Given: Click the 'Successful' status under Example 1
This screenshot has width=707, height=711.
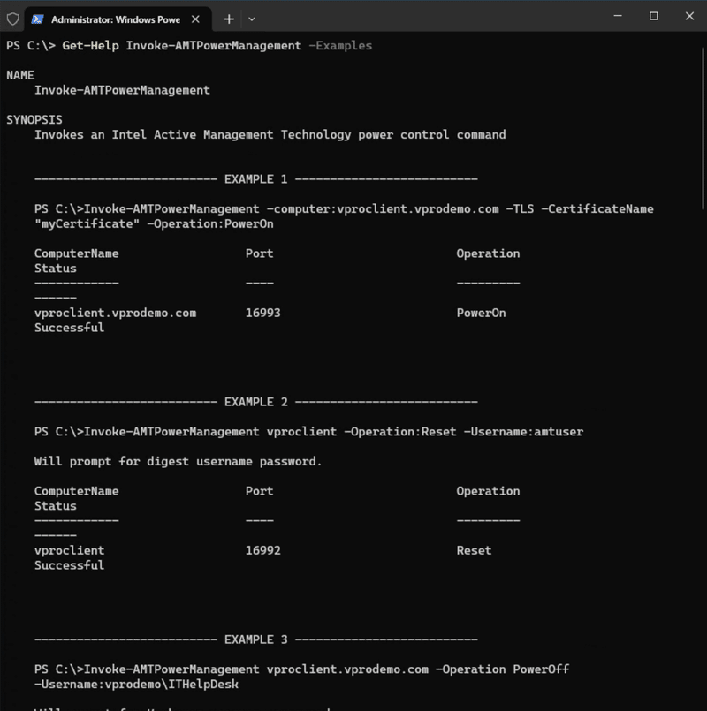Looking at the screenshot, I should 70,328.
